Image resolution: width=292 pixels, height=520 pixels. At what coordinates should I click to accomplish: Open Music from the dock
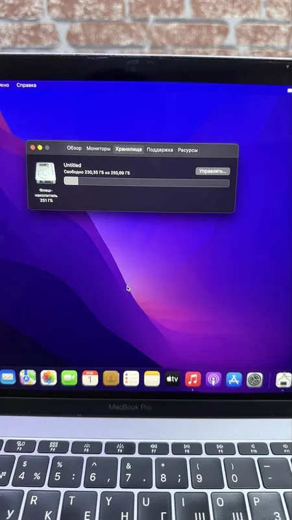193,379
